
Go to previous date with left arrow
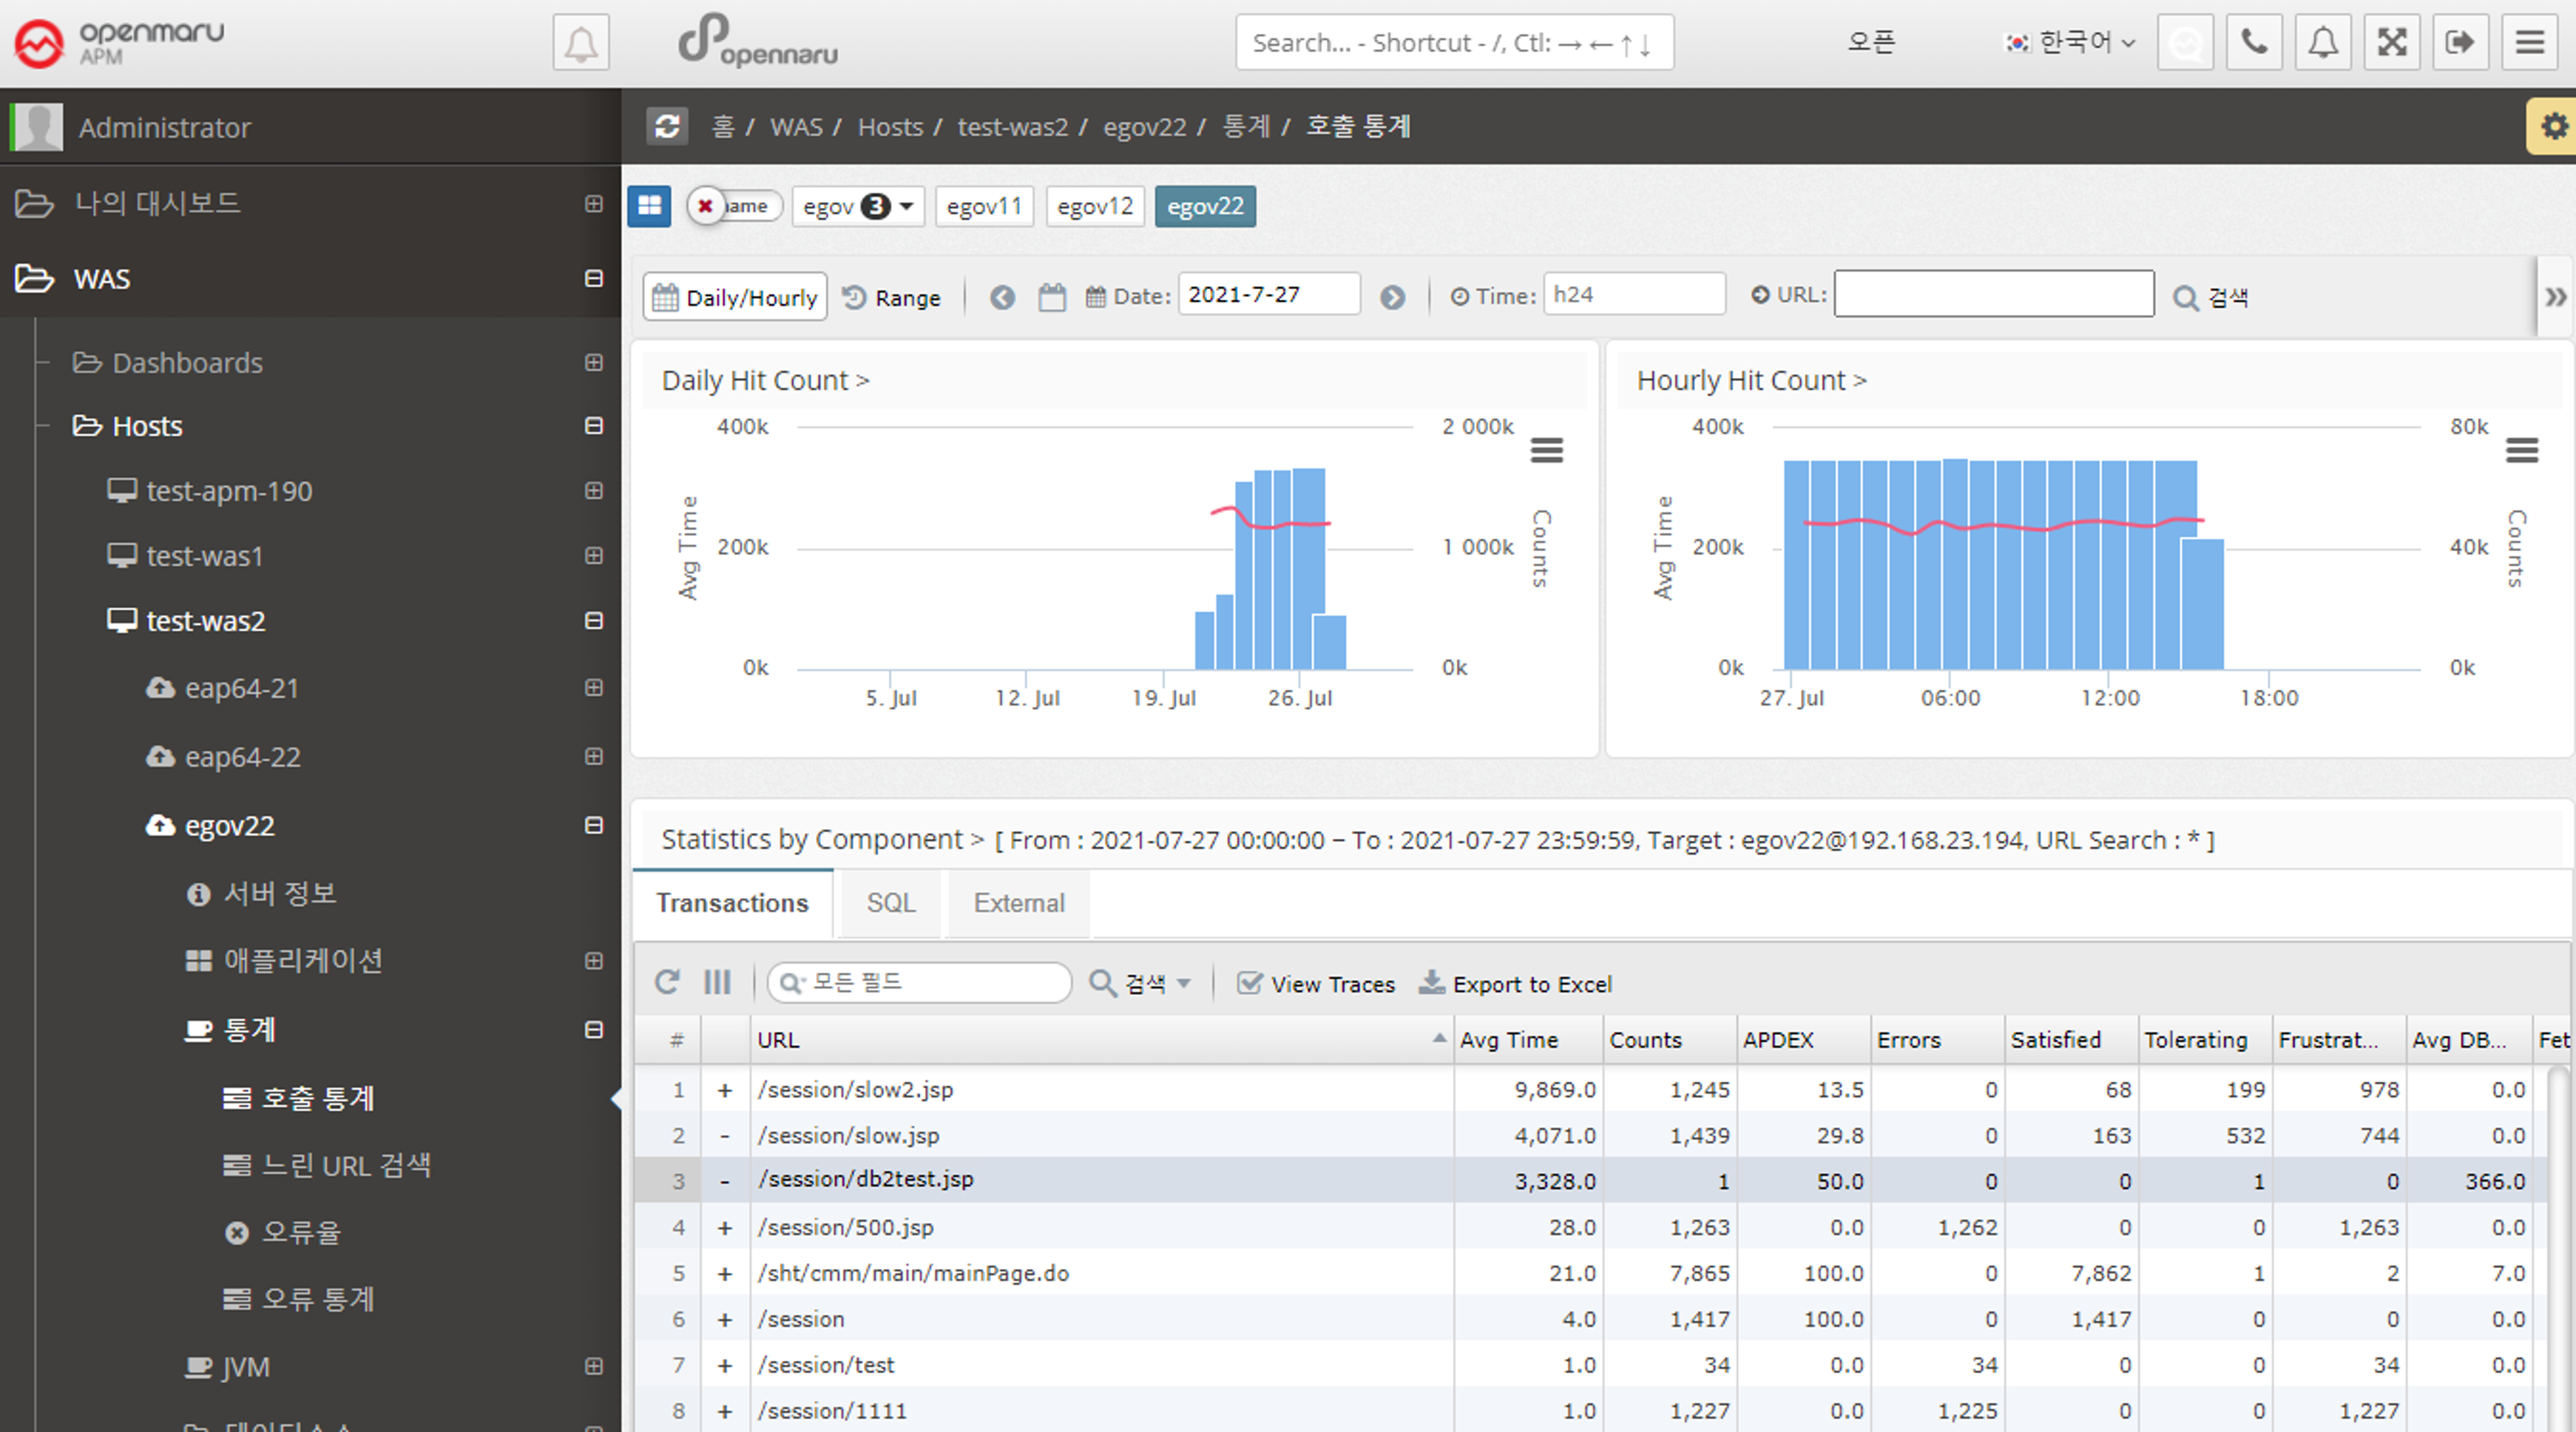(x=1002, y=298)
